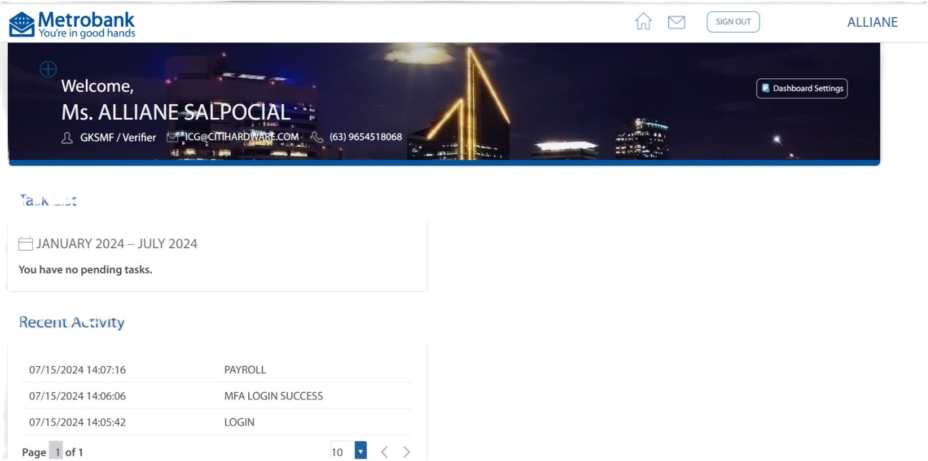Click the SIGN OUT button

pos(733,22)
